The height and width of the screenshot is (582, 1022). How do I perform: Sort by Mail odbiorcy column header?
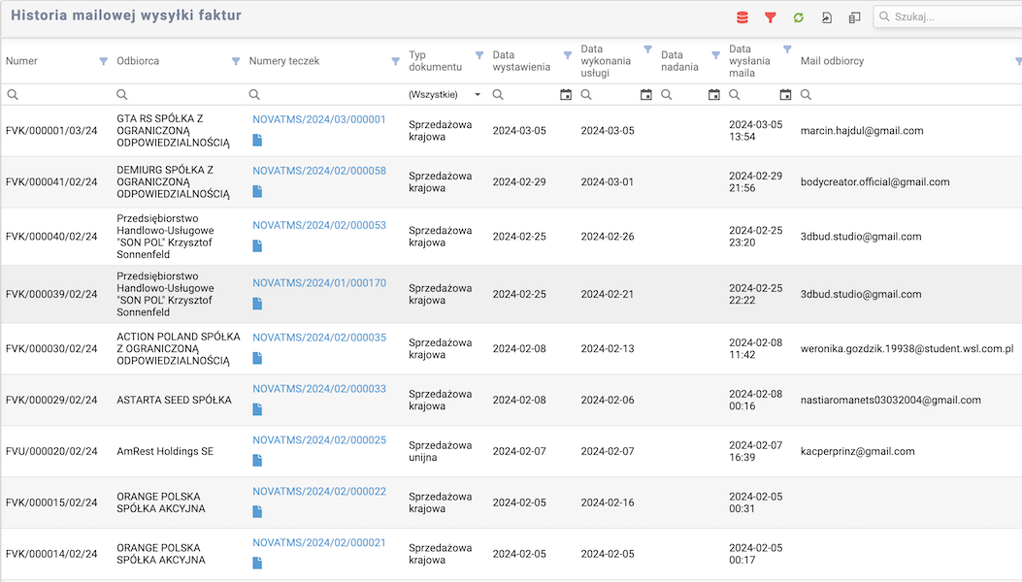pos(832,61)
